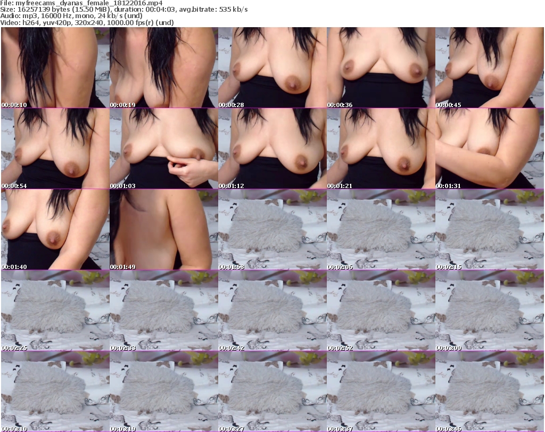Select the thumbnail at 00:00:28

[x=272, y=68]
